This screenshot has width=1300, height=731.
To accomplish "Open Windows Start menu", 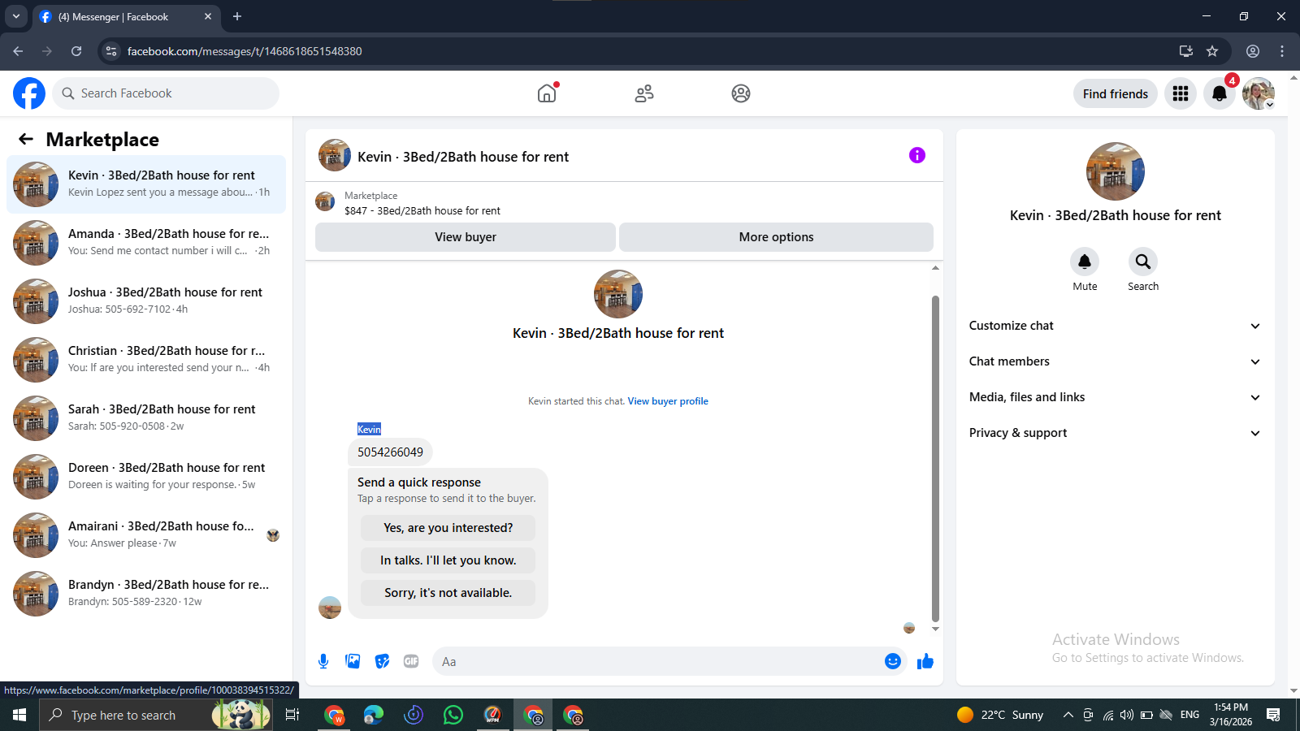I will 19,715.
